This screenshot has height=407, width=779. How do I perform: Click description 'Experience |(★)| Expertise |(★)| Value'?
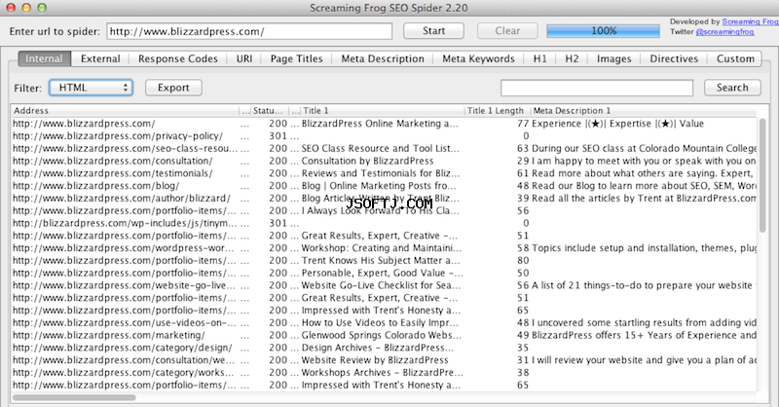(x=617, y=124)
